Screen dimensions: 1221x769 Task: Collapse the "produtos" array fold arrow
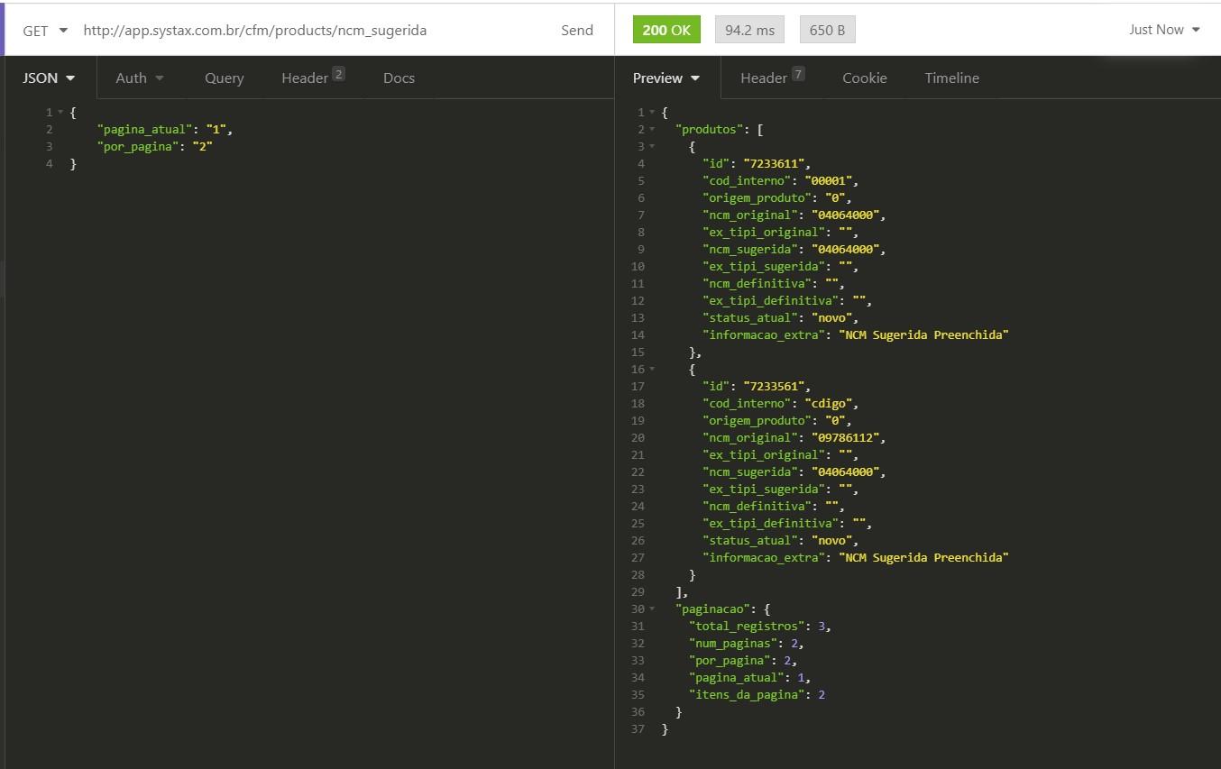click(x=652, y=130)
